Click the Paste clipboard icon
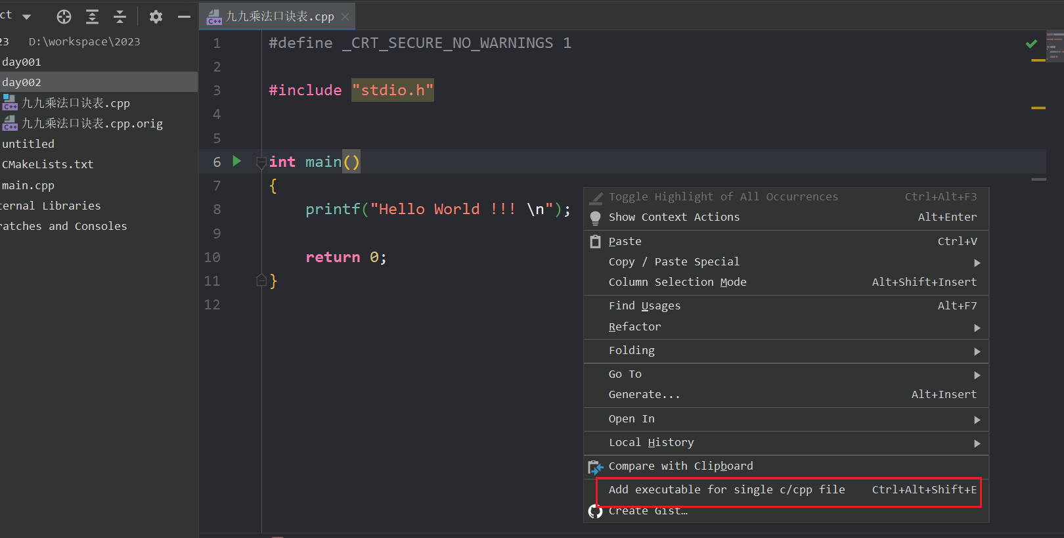Image resolution: width=1064 pixels, height=538 pixels. point(595,241)
